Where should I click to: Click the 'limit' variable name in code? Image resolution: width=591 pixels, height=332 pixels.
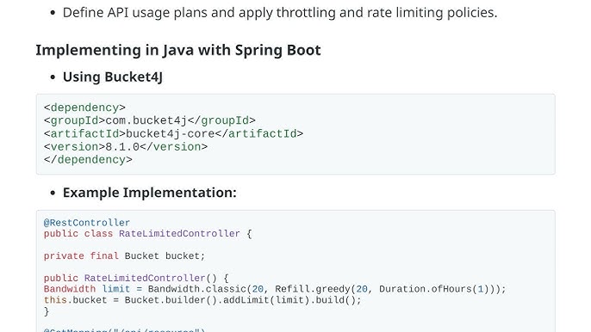115,289
